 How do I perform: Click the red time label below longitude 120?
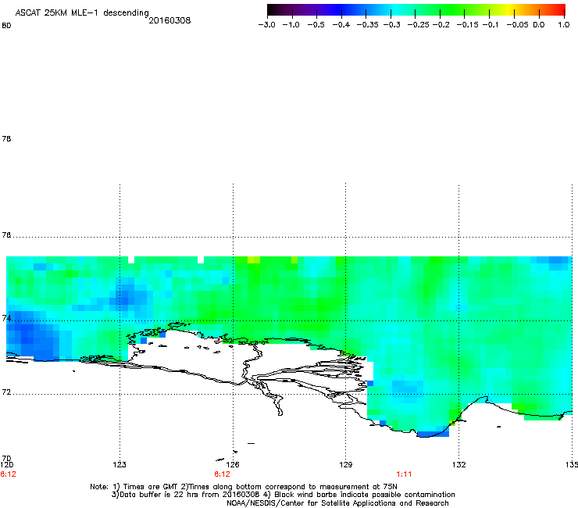click(8, 474)
